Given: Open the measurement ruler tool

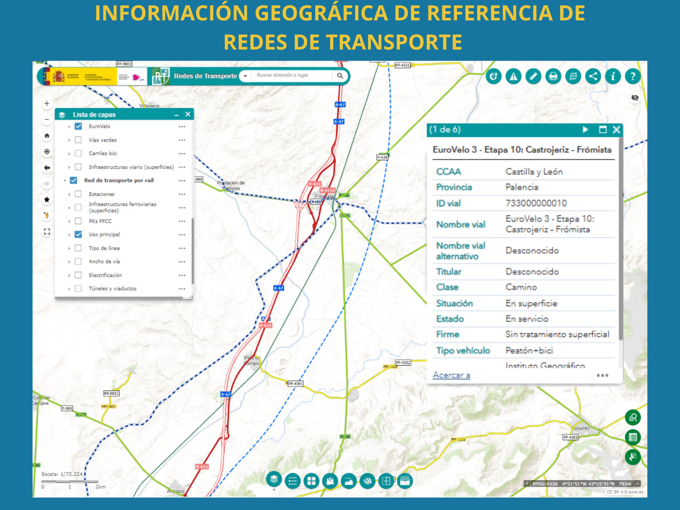Looking at the screenshot, I should pos(533,76).
